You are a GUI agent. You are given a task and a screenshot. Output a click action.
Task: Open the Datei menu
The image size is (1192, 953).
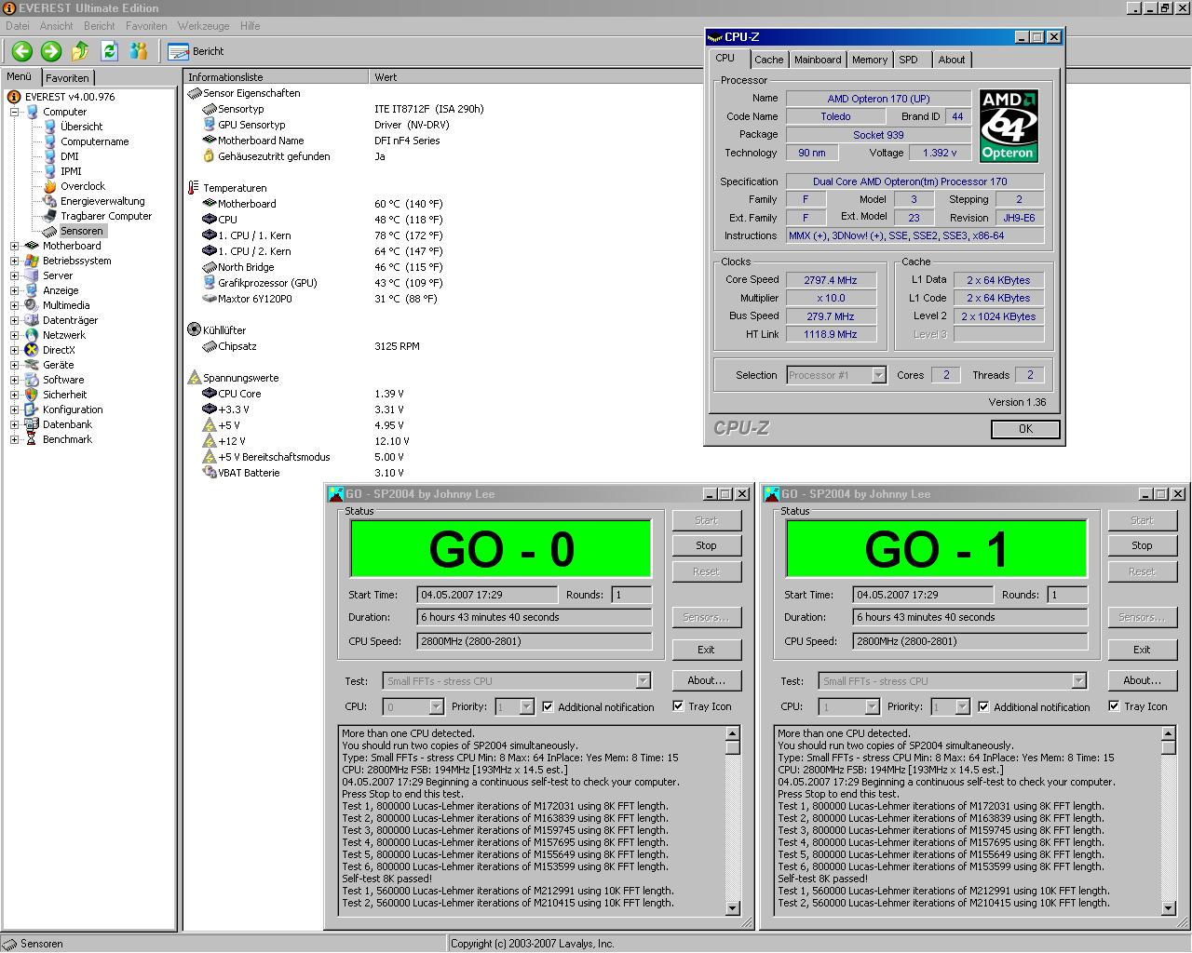(17, 26)
